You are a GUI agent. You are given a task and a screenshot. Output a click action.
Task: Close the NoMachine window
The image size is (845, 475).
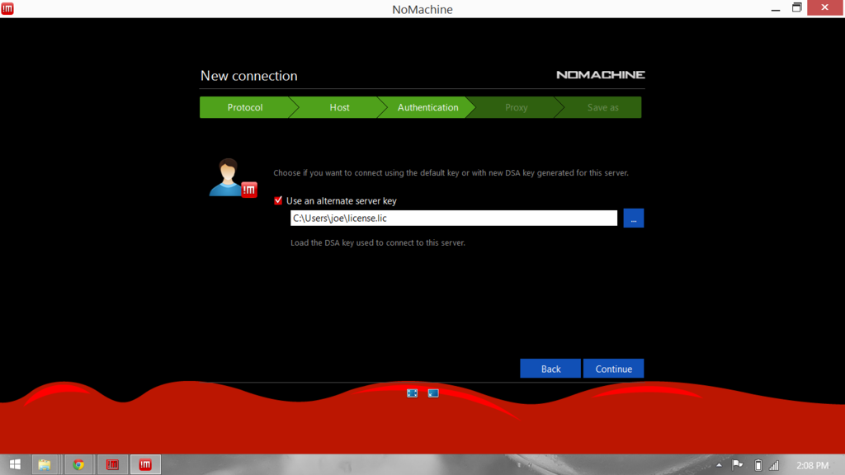[x=825, y=7]
